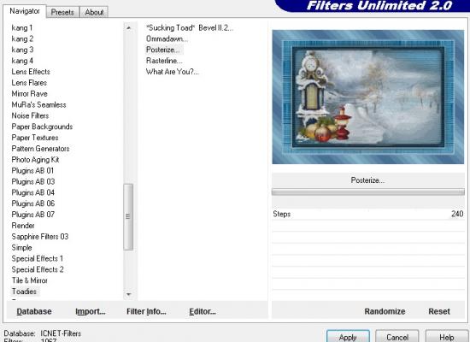Click the Cancel button
The image size is (470, 342).
click(x=397, y=337)
